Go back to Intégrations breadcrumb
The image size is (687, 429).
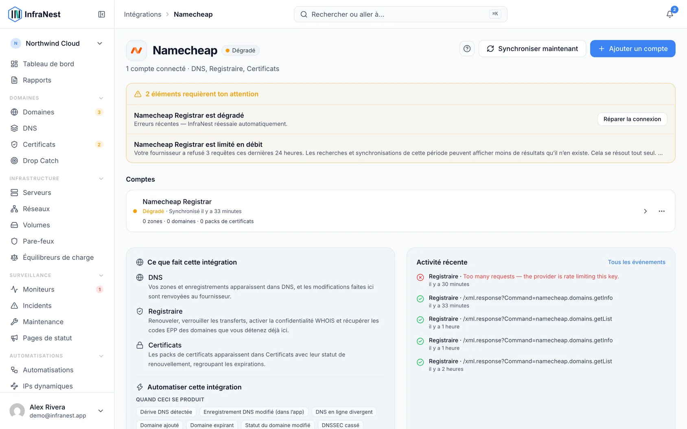click(142, 14)
